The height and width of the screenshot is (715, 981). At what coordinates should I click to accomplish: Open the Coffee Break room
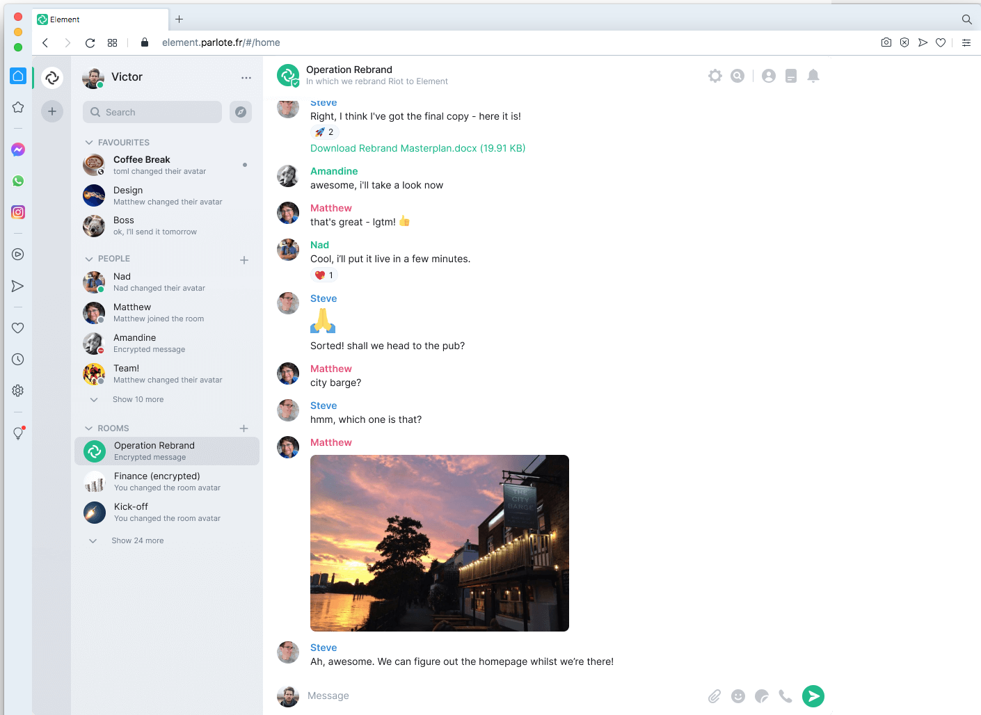(167, 165)
